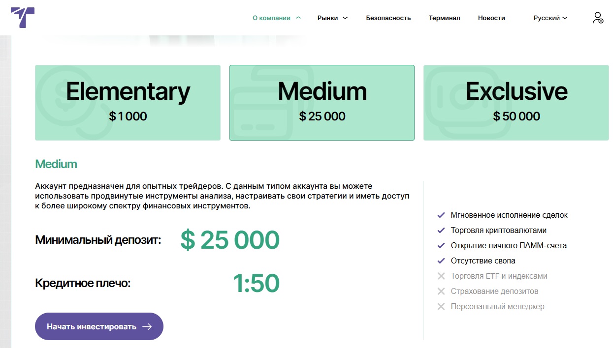Select the Exclusive $50 000 account card
Viewport: 613px width, 348px height.
coord(516,103)
